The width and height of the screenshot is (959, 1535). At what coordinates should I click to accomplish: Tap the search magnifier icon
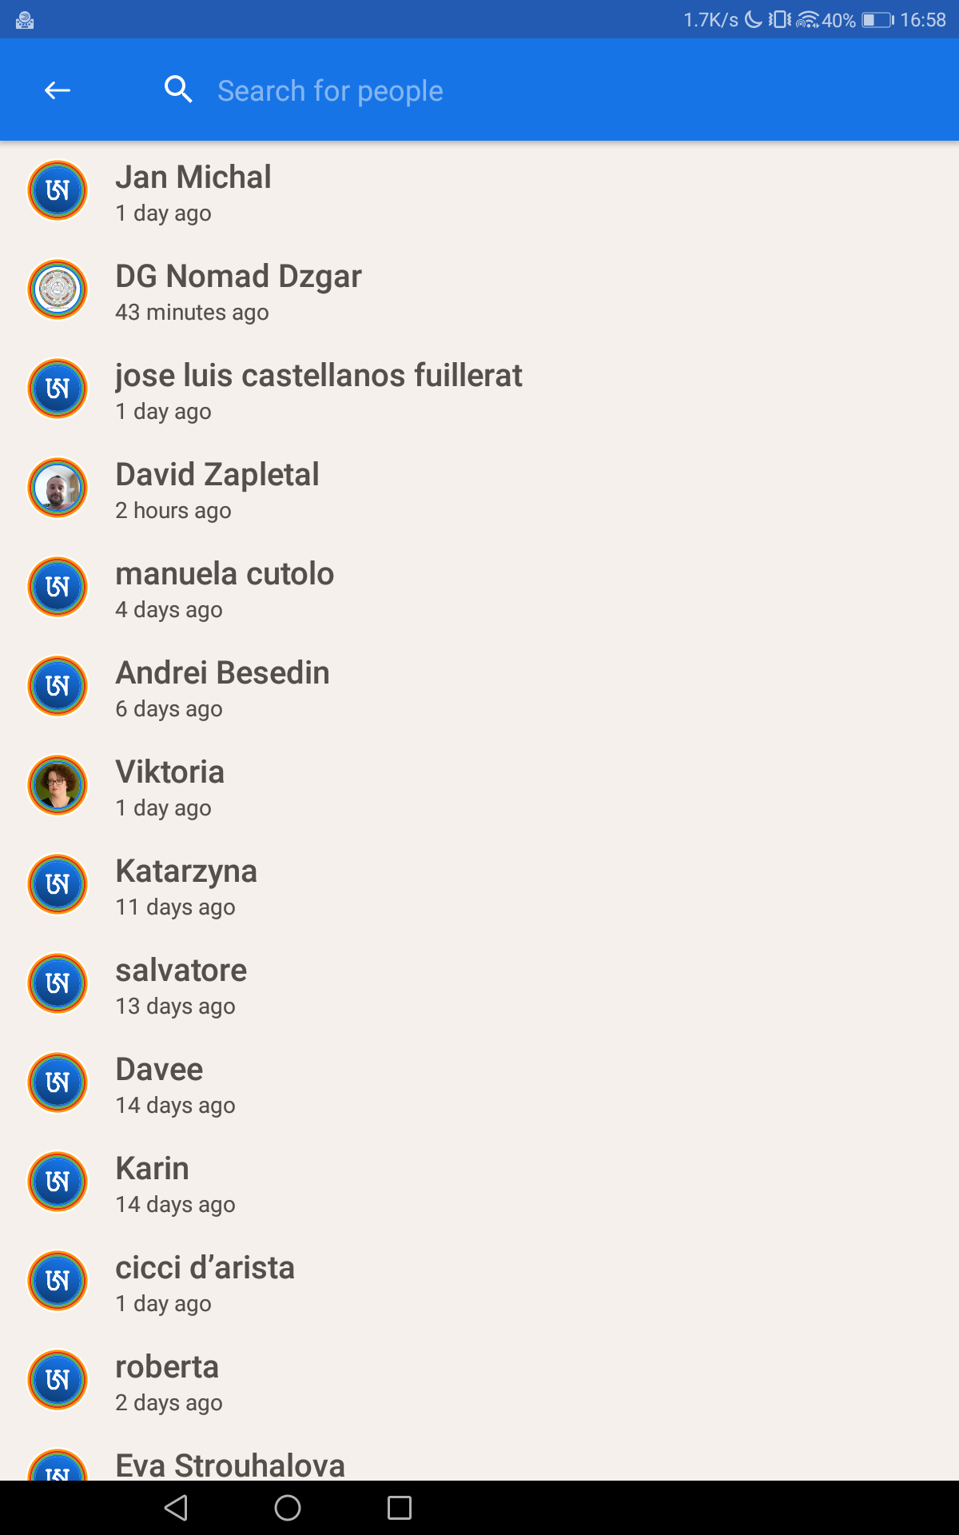pos(178,90)
